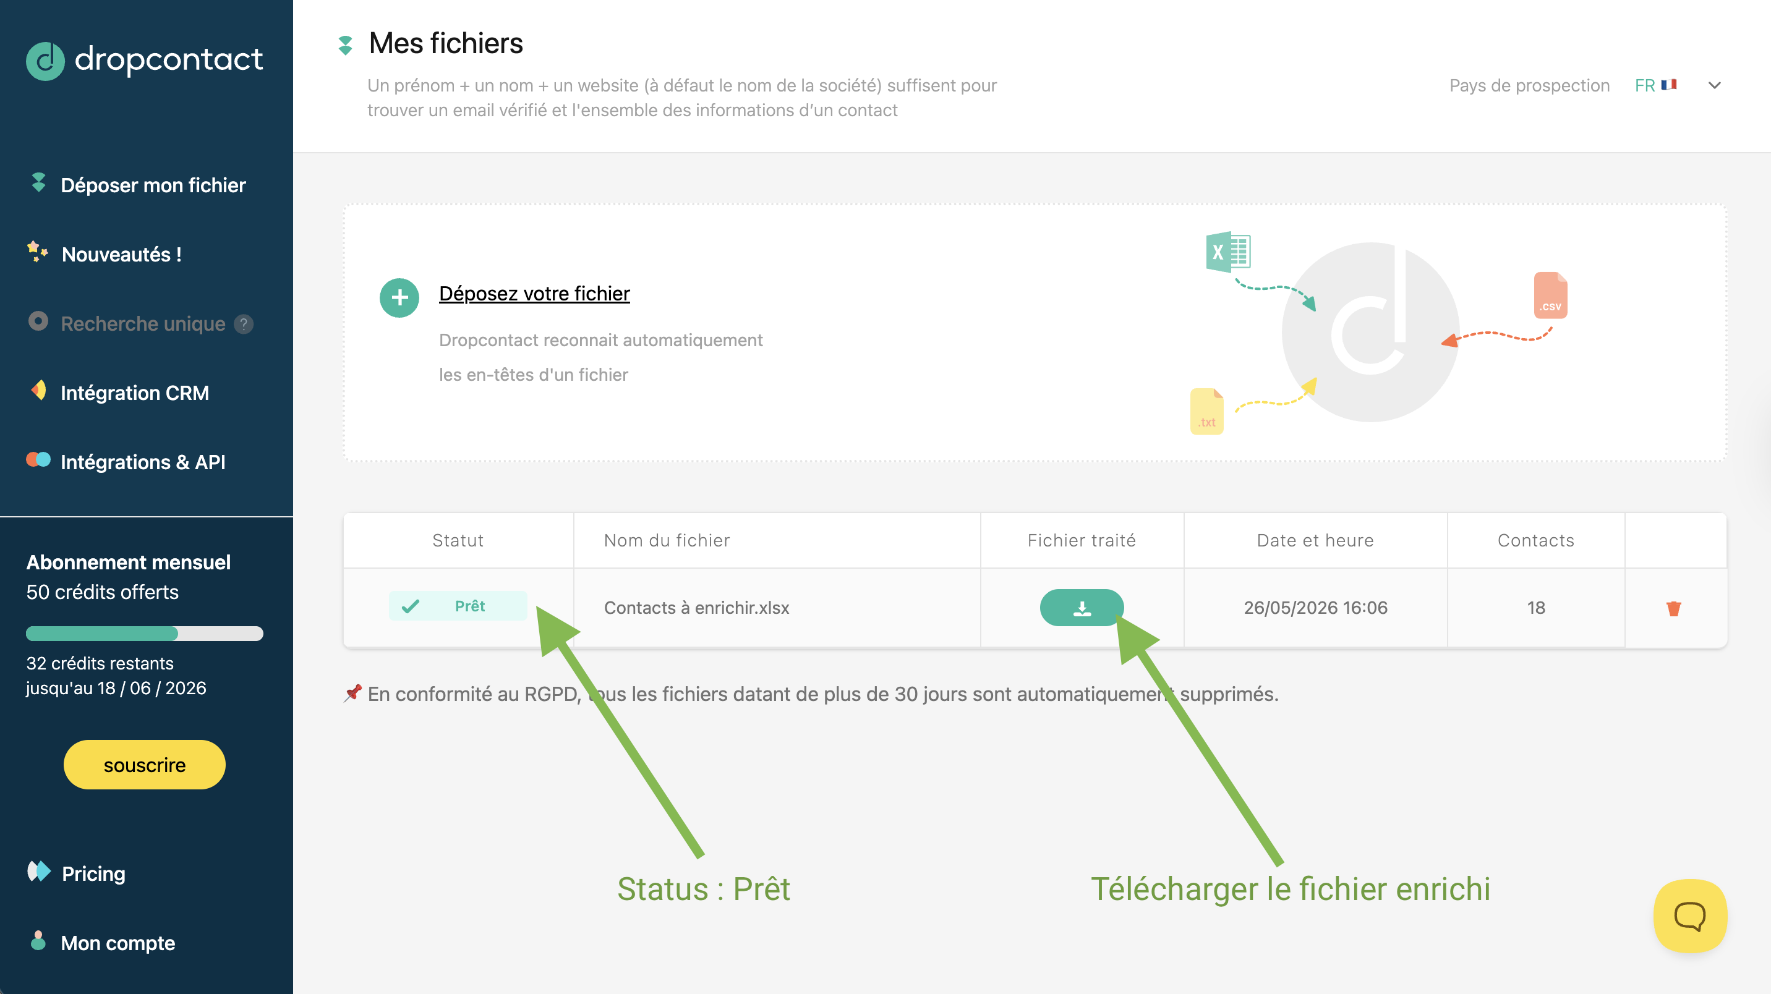Click the dropcontact brand name
This screenshot has height=994, width=1771.
pyautogui.click(x=168, y=59)
